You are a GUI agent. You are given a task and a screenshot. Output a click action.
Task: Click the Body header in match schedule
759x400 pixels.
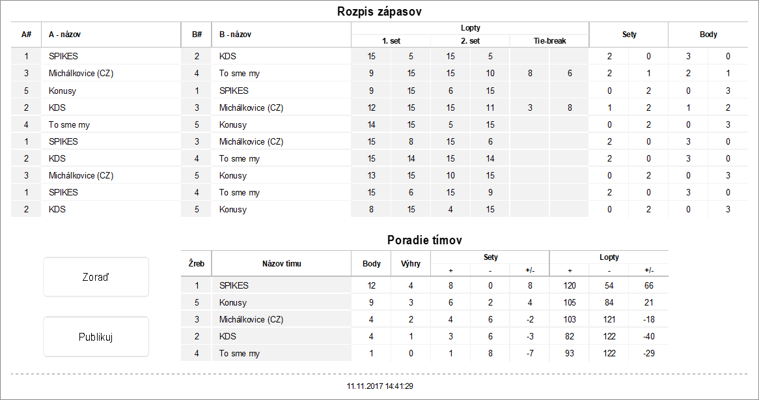coord(708,35)
